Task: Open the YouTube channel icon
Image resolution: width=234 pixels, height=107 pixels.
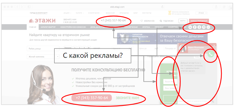Action: [208, 27]
